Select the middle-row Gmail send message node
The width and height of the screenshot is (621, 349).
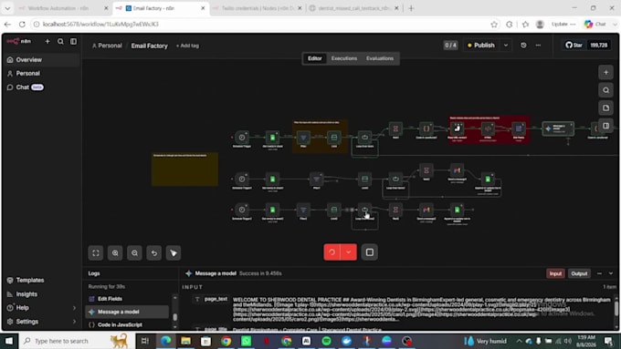click(x=457, y=170)
